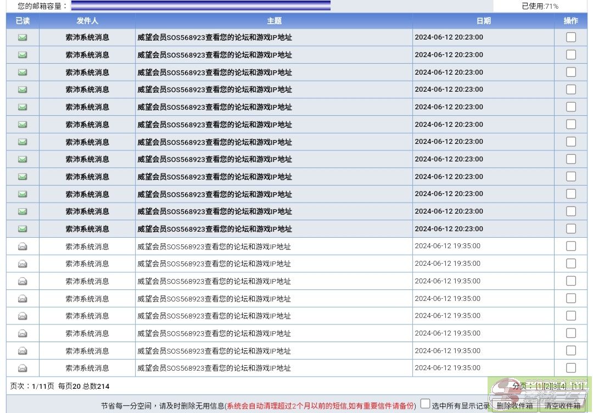The width and height of the screenshot is (593, 413).
Task: Open the second message subject link
Action: [x=215, y=55]
